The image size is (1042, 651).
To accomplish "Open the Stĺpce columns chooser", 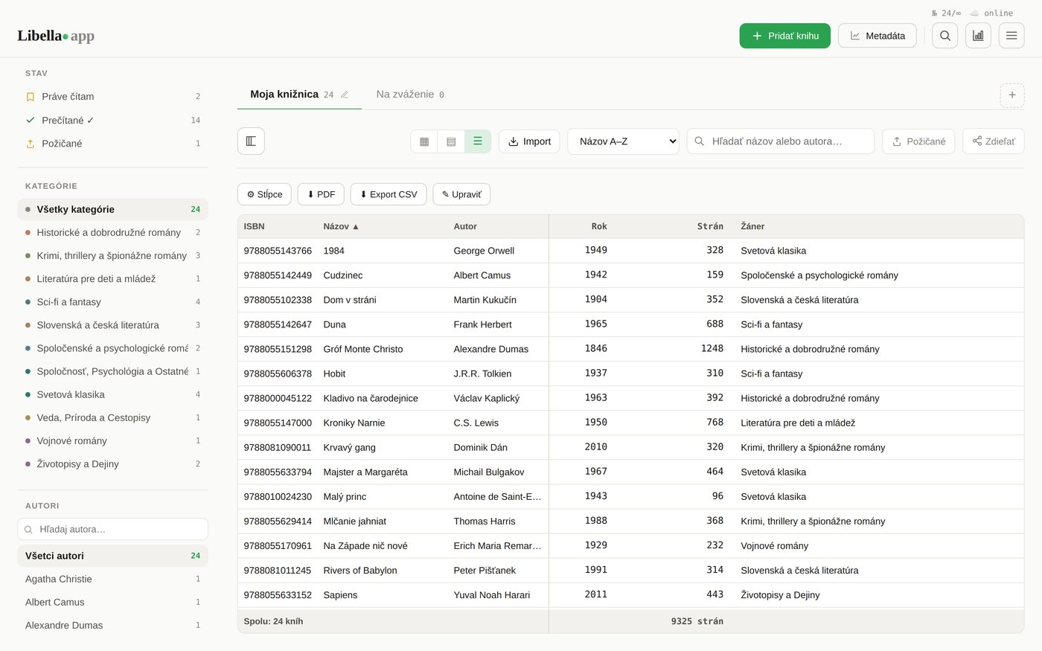I will (x=264, y=194).
